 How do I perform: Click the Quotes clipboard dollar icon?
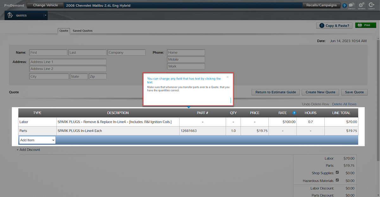[x=10, y=15]
